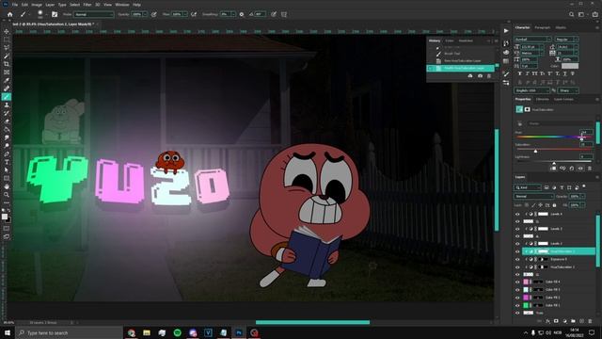Select the active Brush tool
This screenshot has width=602, height=339.
coord(7,96)
